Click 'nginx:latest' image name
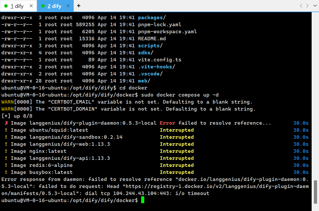This screenshot has height=211, width=319. (48, 151)
